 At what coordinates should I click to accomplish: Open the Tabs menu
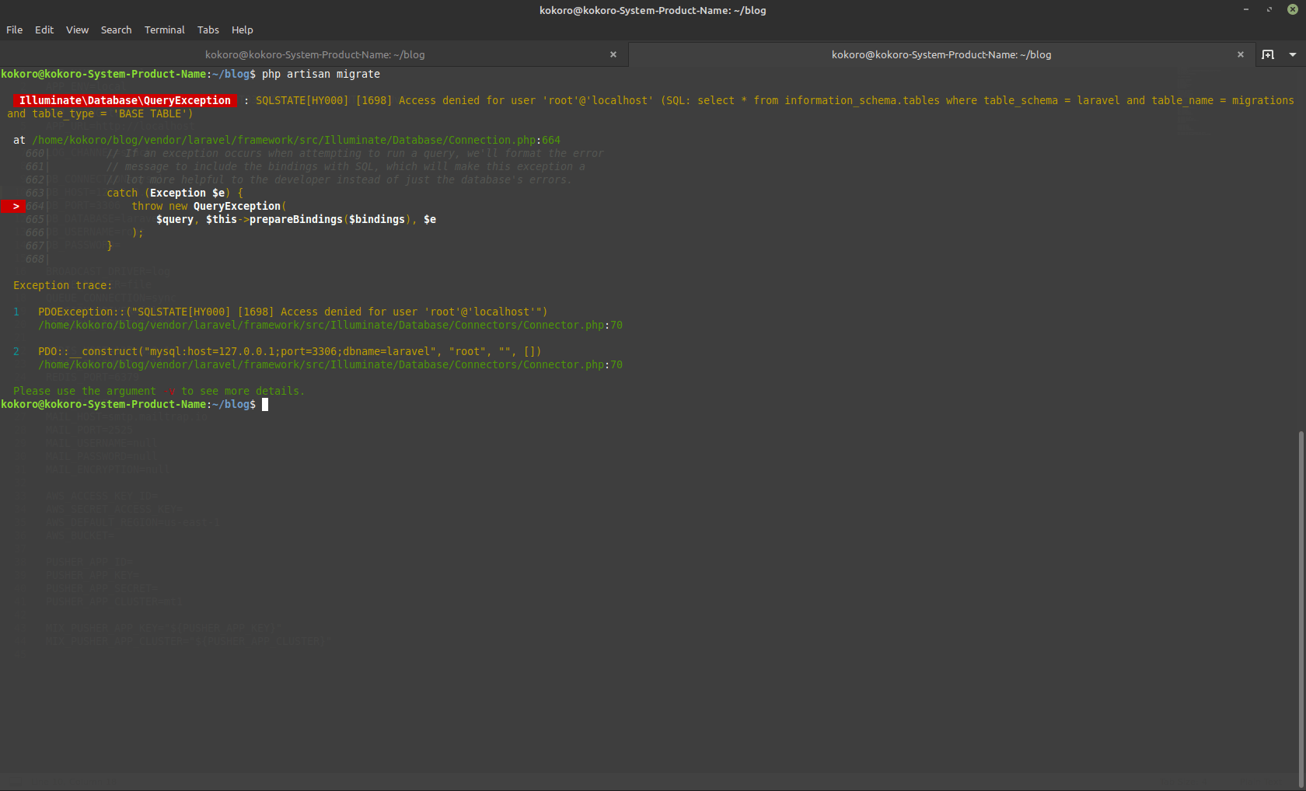click(208, 30)
